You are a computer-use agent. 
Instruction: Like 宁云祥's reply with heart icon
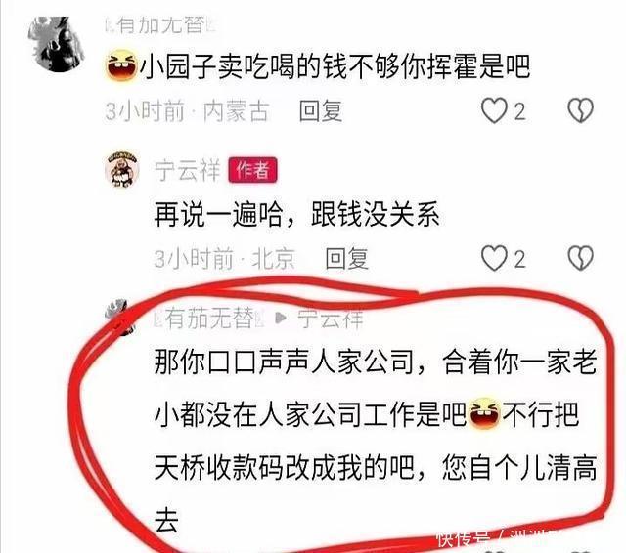(494, 258)
